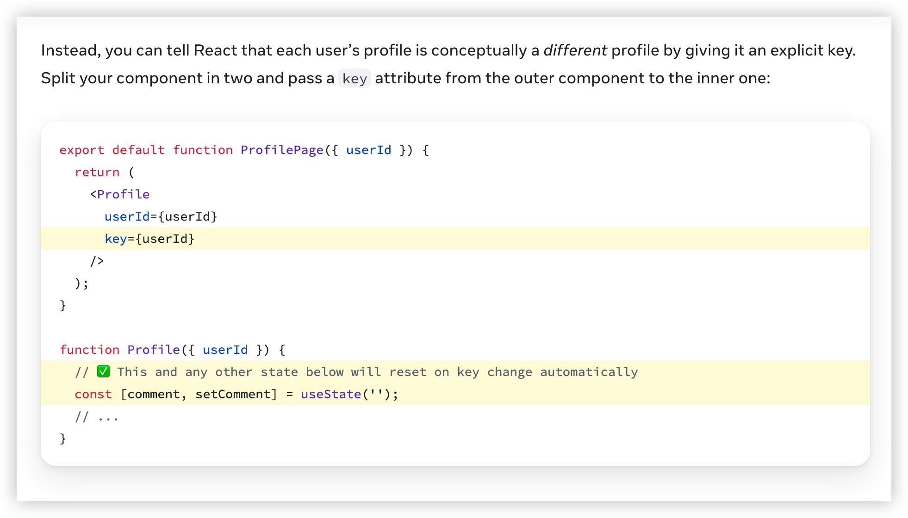This screenshot has width=908, height=518.
Task: Click the 'const' keyword in the code
Action: [93, 394]
